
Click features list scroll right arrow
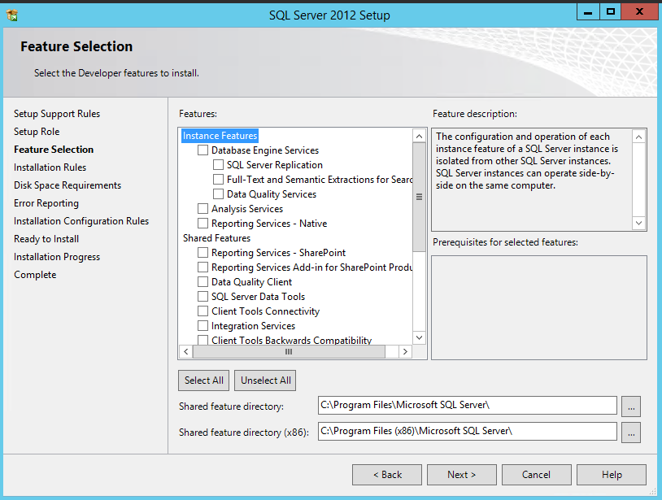pos(405,351)
